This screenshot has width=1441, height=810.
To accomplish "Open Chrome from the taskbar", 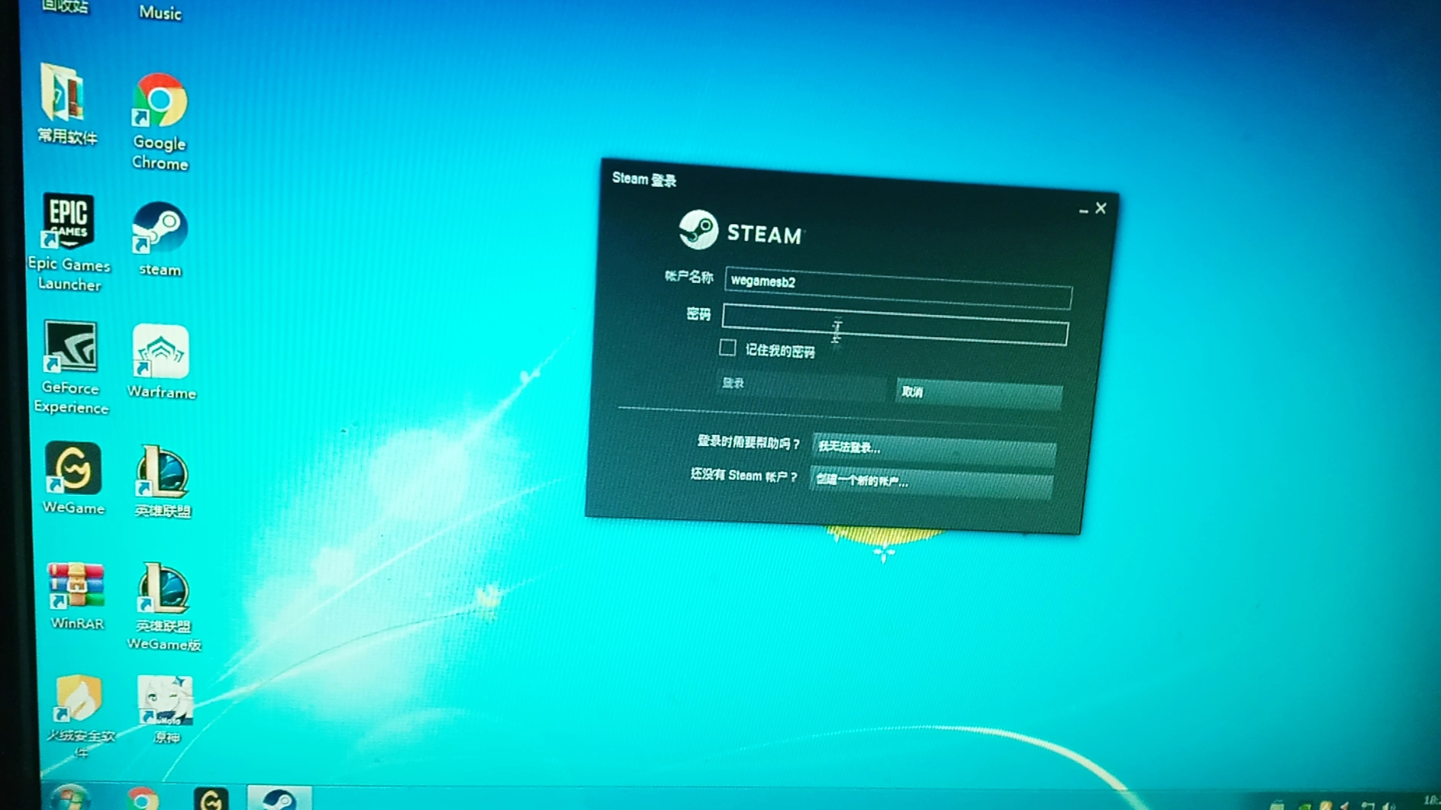I will (x=142, y=799).
